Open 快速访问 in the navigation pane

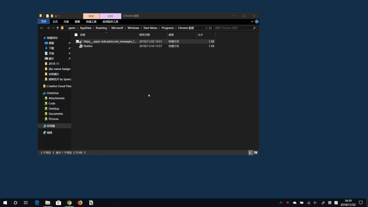click(52, 38)
